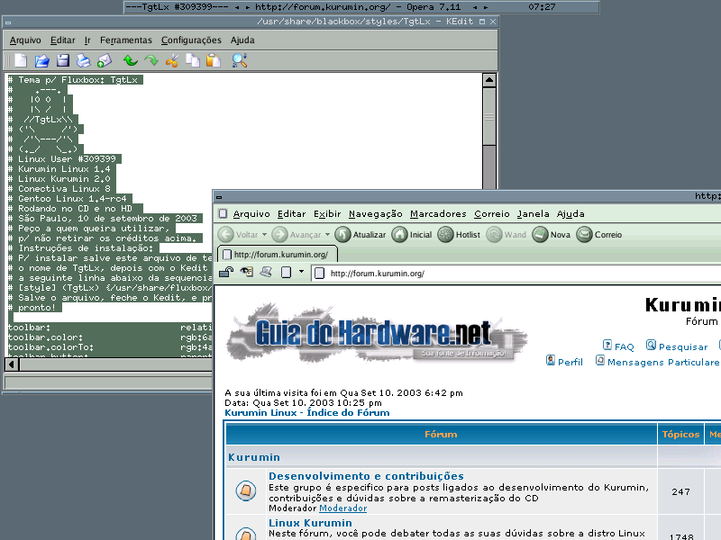Click the security padlock icon in Opera
721x540 pixels.
coord(226,273)
